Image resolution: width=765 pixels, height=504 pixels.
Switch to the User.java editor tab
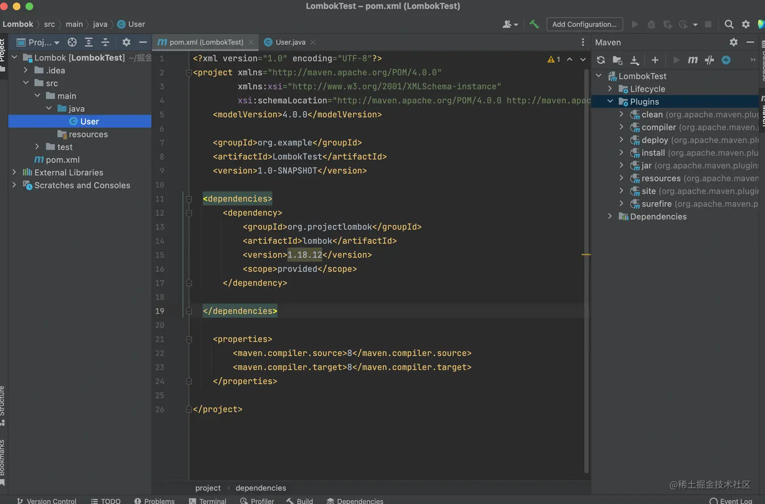click(x=290, y=42)
